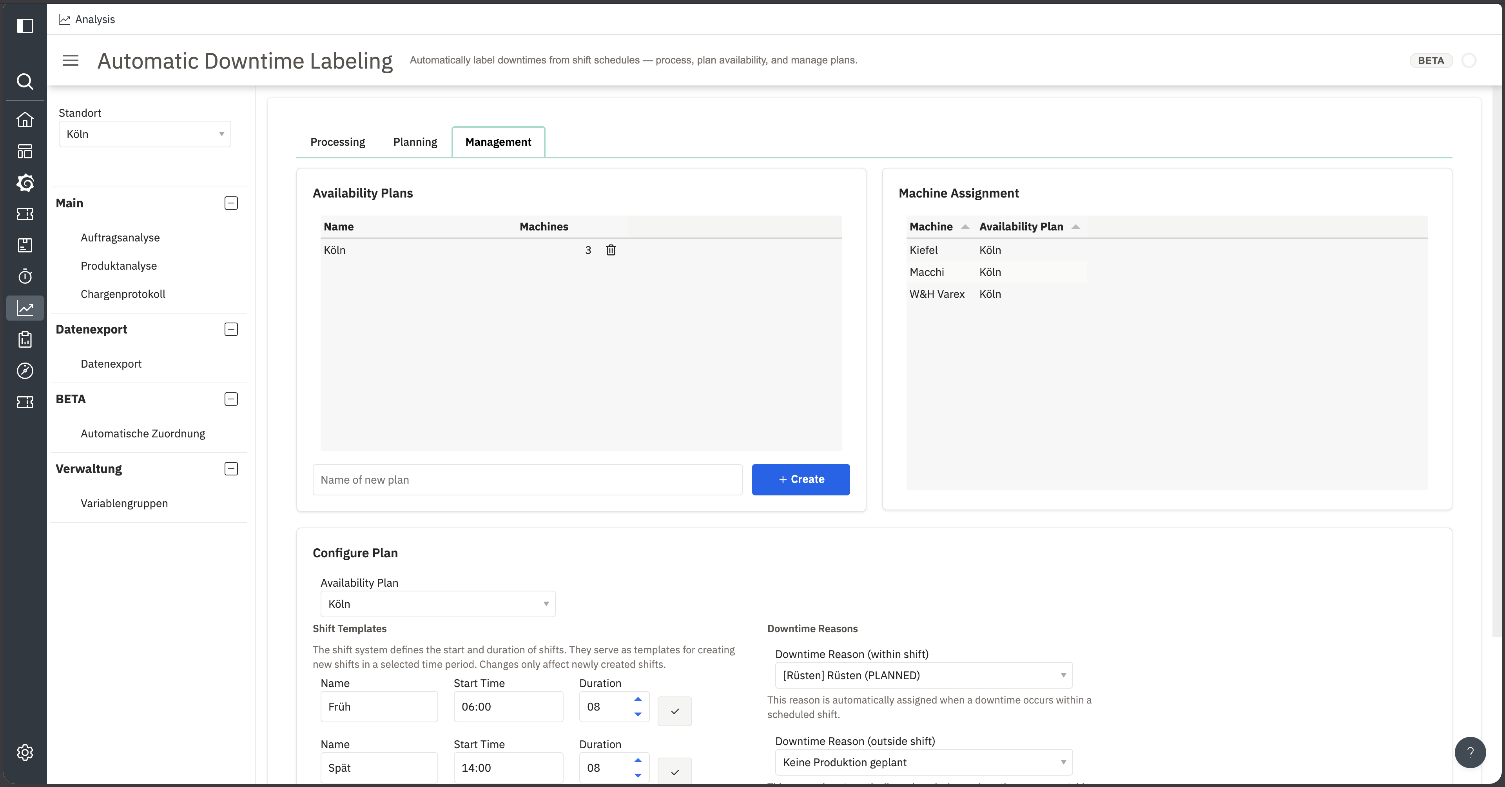The height and width of the screenshot is (787, 1505).
Task: Decrease the Spät shift duration
Action: pyautogui.click(x=638, y=775)
